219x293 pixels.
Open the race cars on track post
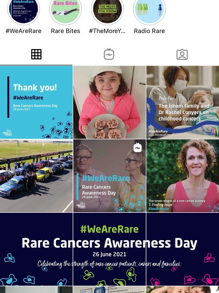pos(36,176)
